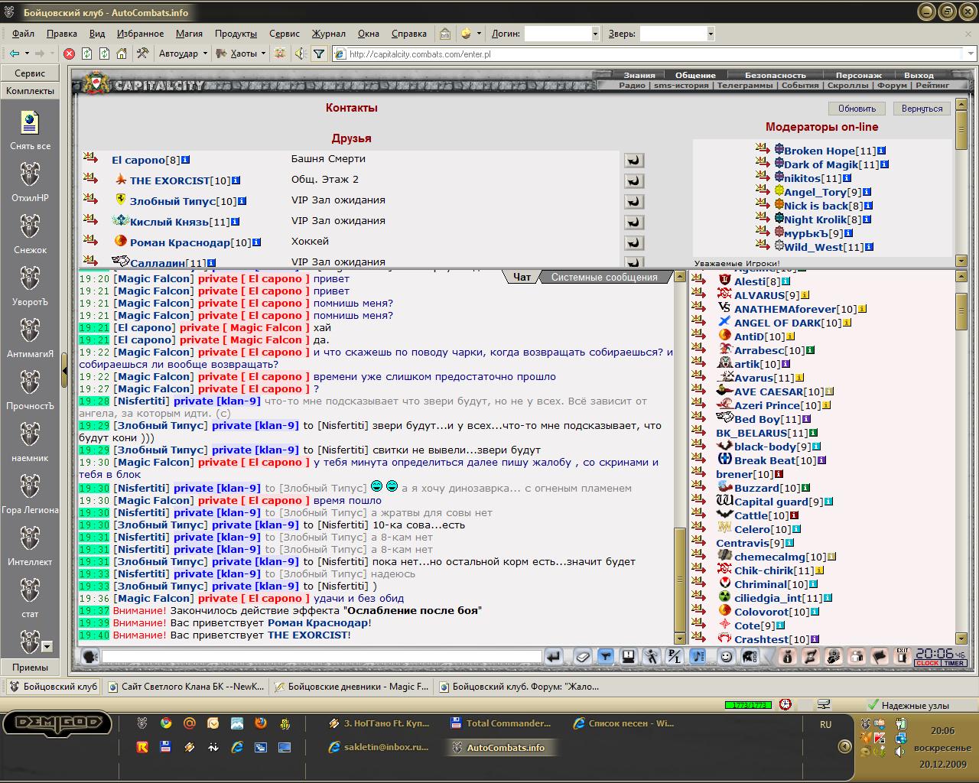This screenshot has height=783, width=979.
Task: Open the Журнал menu
Action: (x=328, y=34)
